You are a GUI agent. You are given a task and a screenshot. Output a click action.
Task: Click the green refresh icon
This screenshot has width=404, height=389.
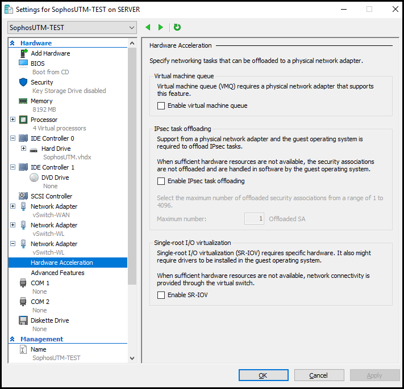click(x=177, y=27)
